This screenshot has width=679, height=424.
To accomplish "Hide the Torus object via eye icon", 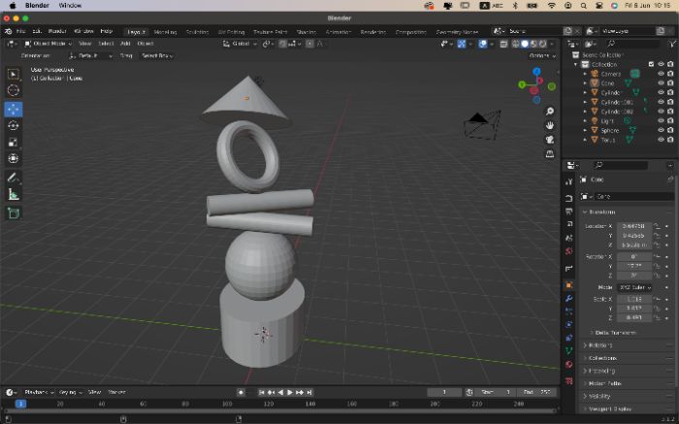I will click(661, 140).
